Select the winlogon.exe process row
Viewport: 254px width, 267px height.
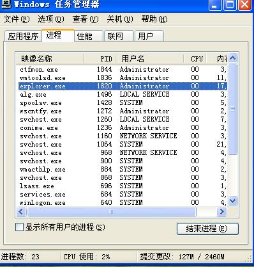coord(123,202)
